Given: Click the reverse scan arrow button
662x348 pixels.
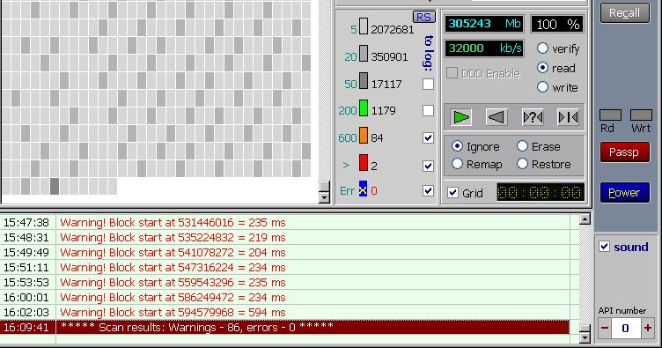Looking at the screenshot, I should click(496, 117).
